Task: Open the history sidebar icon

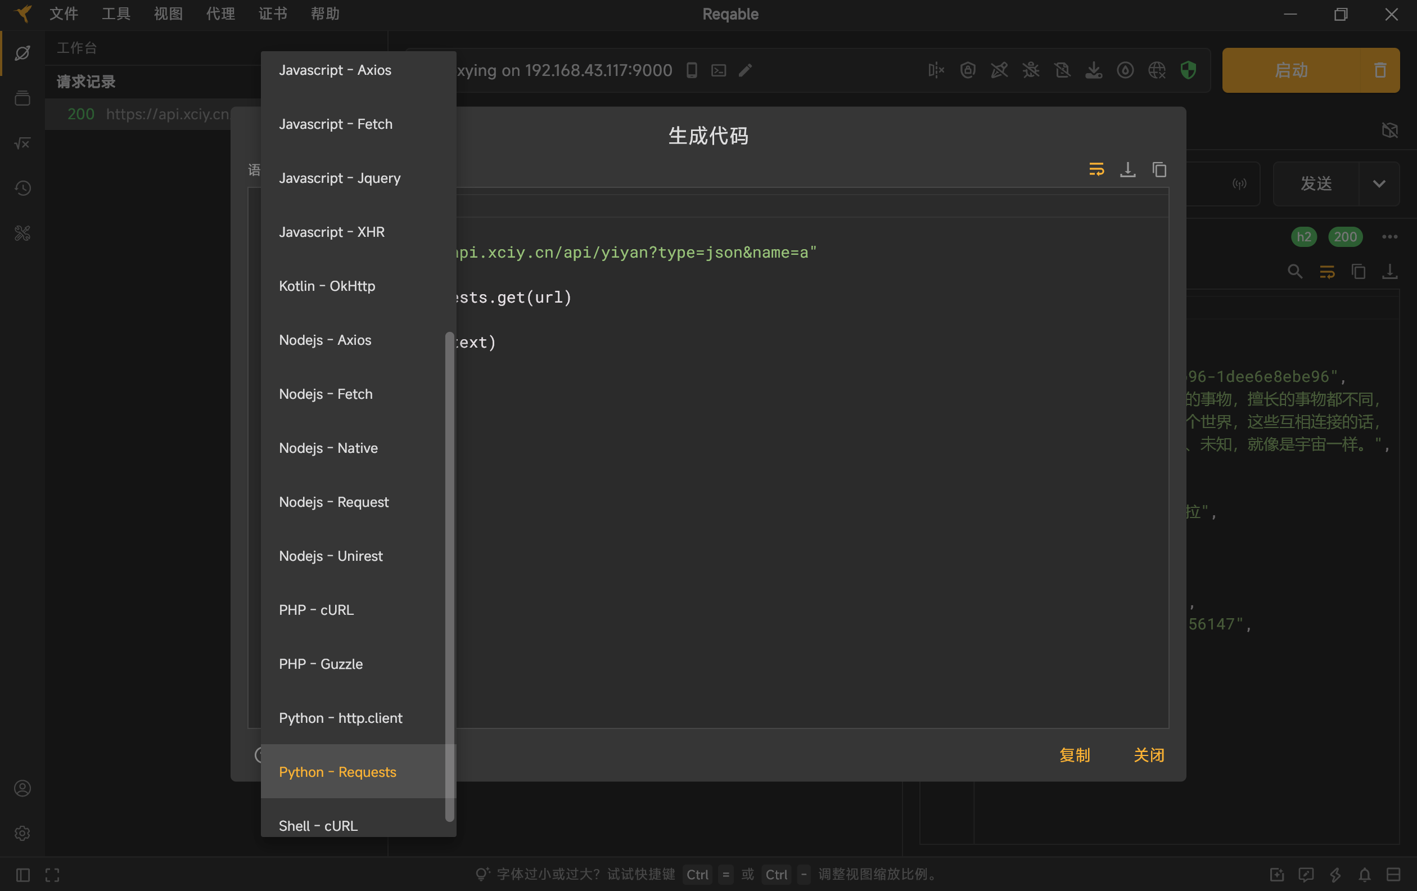Action: coord(22,188)
